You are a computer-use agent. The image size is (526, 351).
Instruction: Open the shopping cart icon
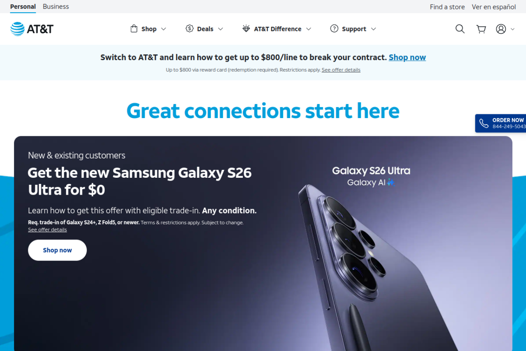[x=481, y=29]
